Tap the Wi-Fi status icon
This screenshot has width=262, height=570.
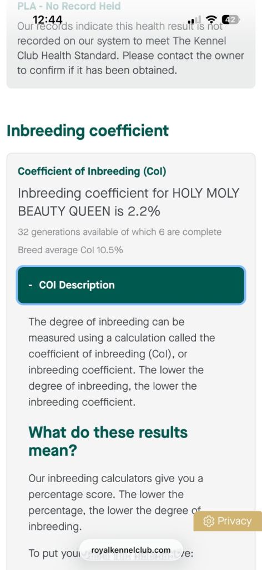click(x=211, y=19)
